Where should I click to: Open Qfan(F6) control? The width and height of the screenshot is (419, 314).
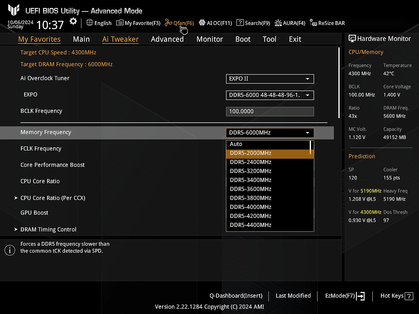179,23
